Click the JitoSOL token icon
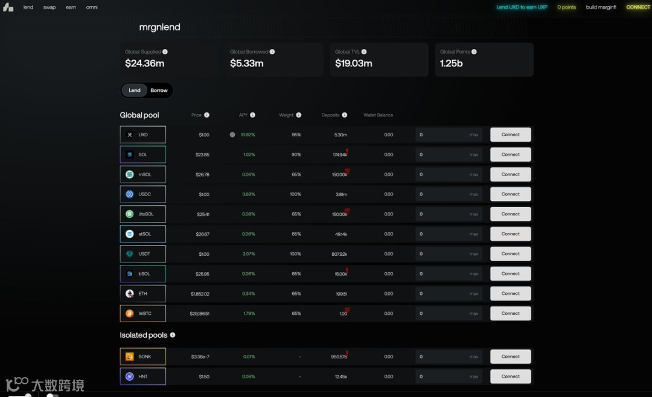The height and width of the screenshot is (397, 652). coord(130,214)
